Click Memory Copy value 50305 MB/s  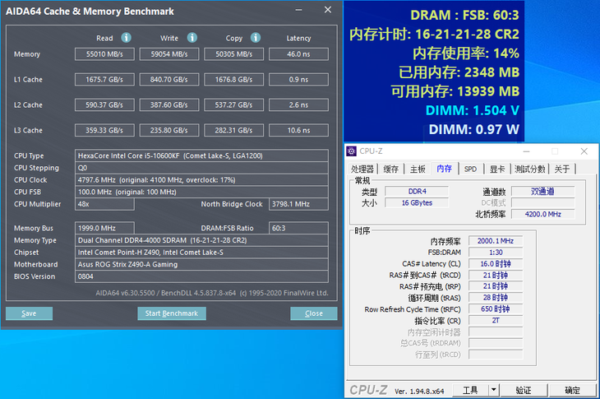(233, 54)
